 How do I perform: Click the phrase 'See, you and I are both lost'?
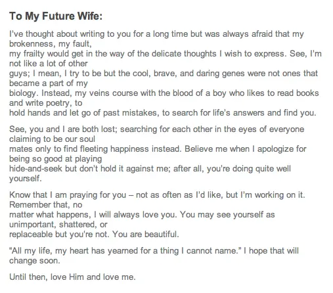[62, 129]
